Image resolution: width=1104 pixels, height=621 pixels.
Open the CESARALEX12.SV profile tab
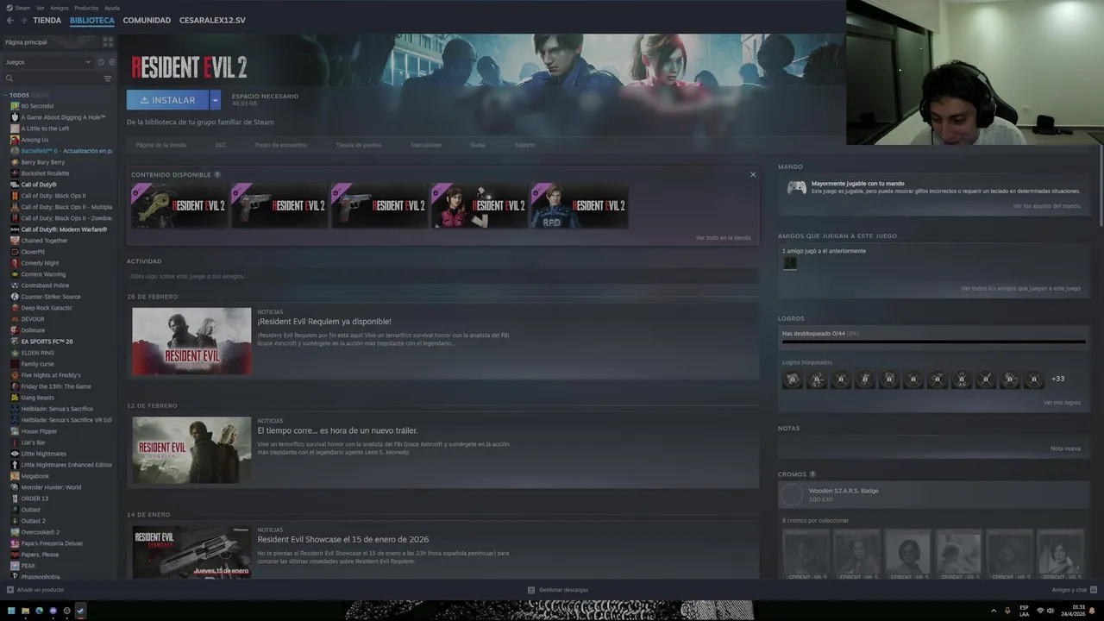tap(212, 20)
